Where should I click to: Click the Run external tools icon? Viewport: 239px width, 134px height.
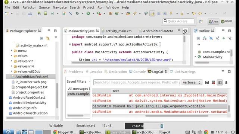point(99,13)
